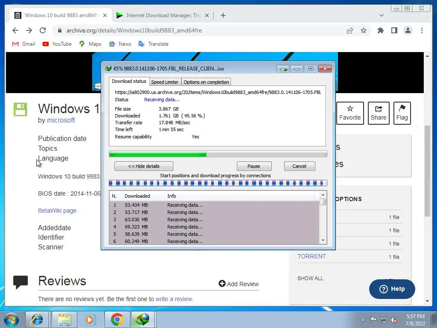
Task: Click the connections progress segment bar
Action: [x=218, y=183]
